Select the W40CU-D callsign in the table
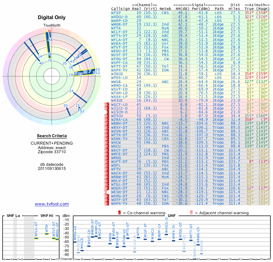The height and width of the screenshot is (262, 273). [119, 17]
